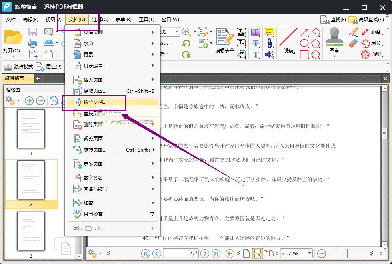Zoom out thumbnails with minus icon

tap(40, 101)
